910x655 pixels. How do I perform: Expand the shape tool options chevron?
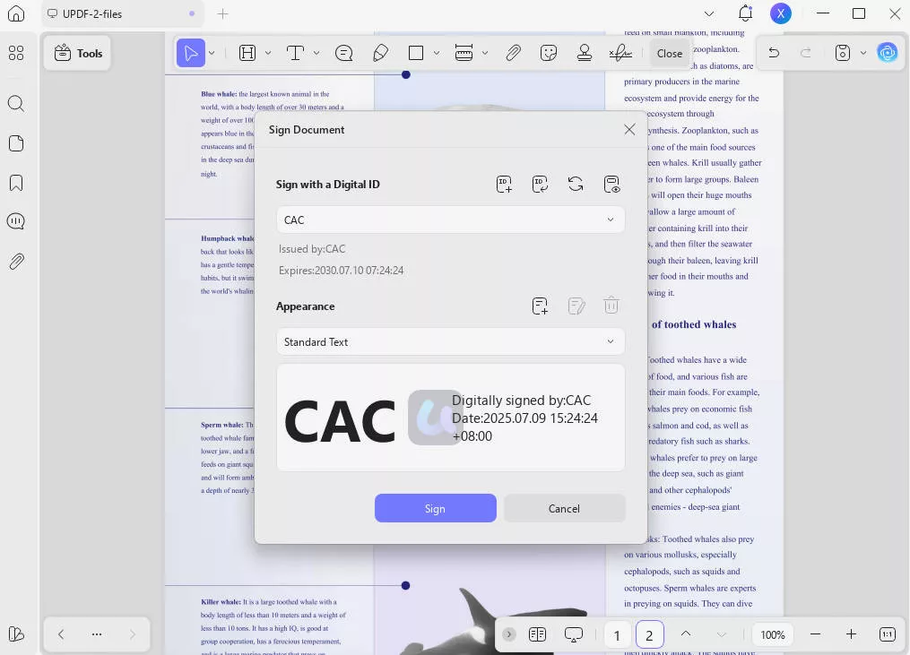[437, 53]
